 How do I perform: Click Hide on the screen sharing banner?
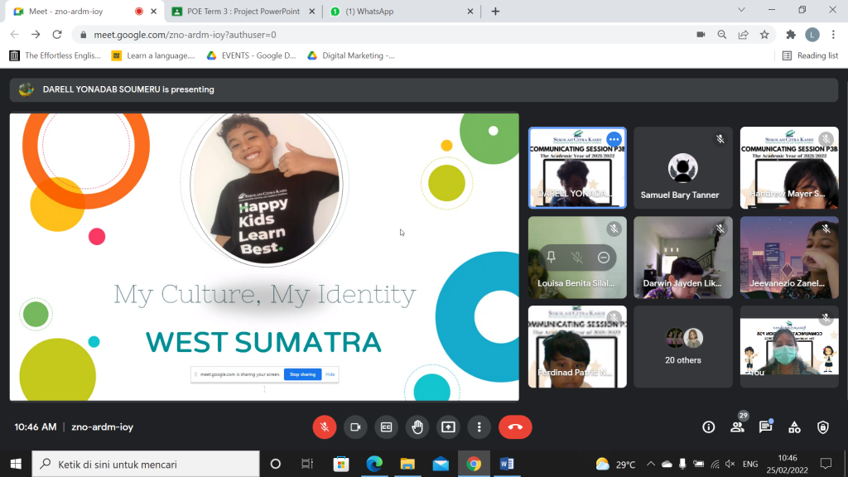coord(330,374)
